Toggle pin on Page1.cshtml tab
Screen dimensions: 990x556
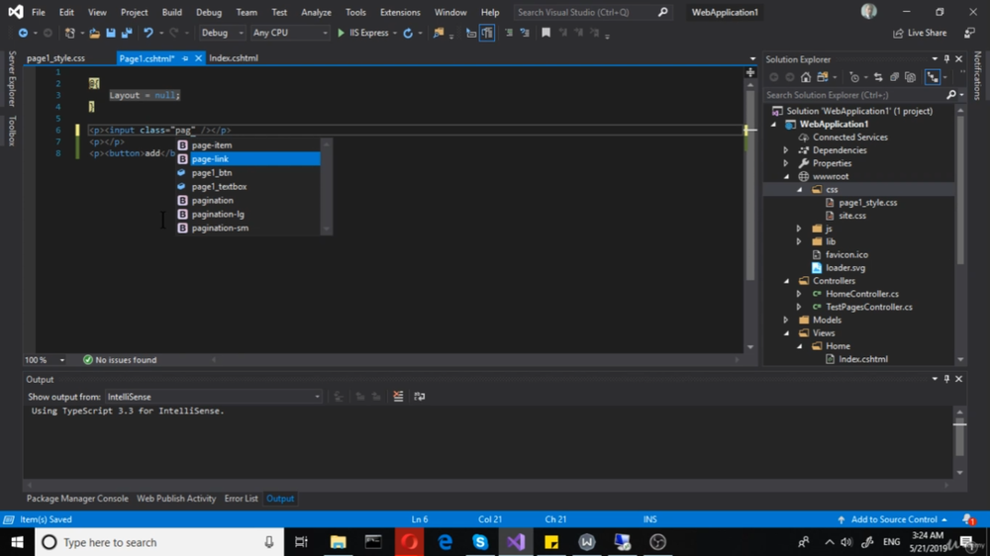[x=185, y=58]
